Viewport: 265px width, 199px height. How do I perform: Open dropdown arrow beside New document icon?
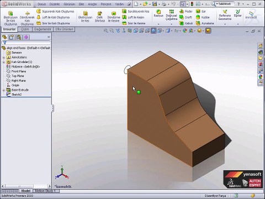point(141,4)
